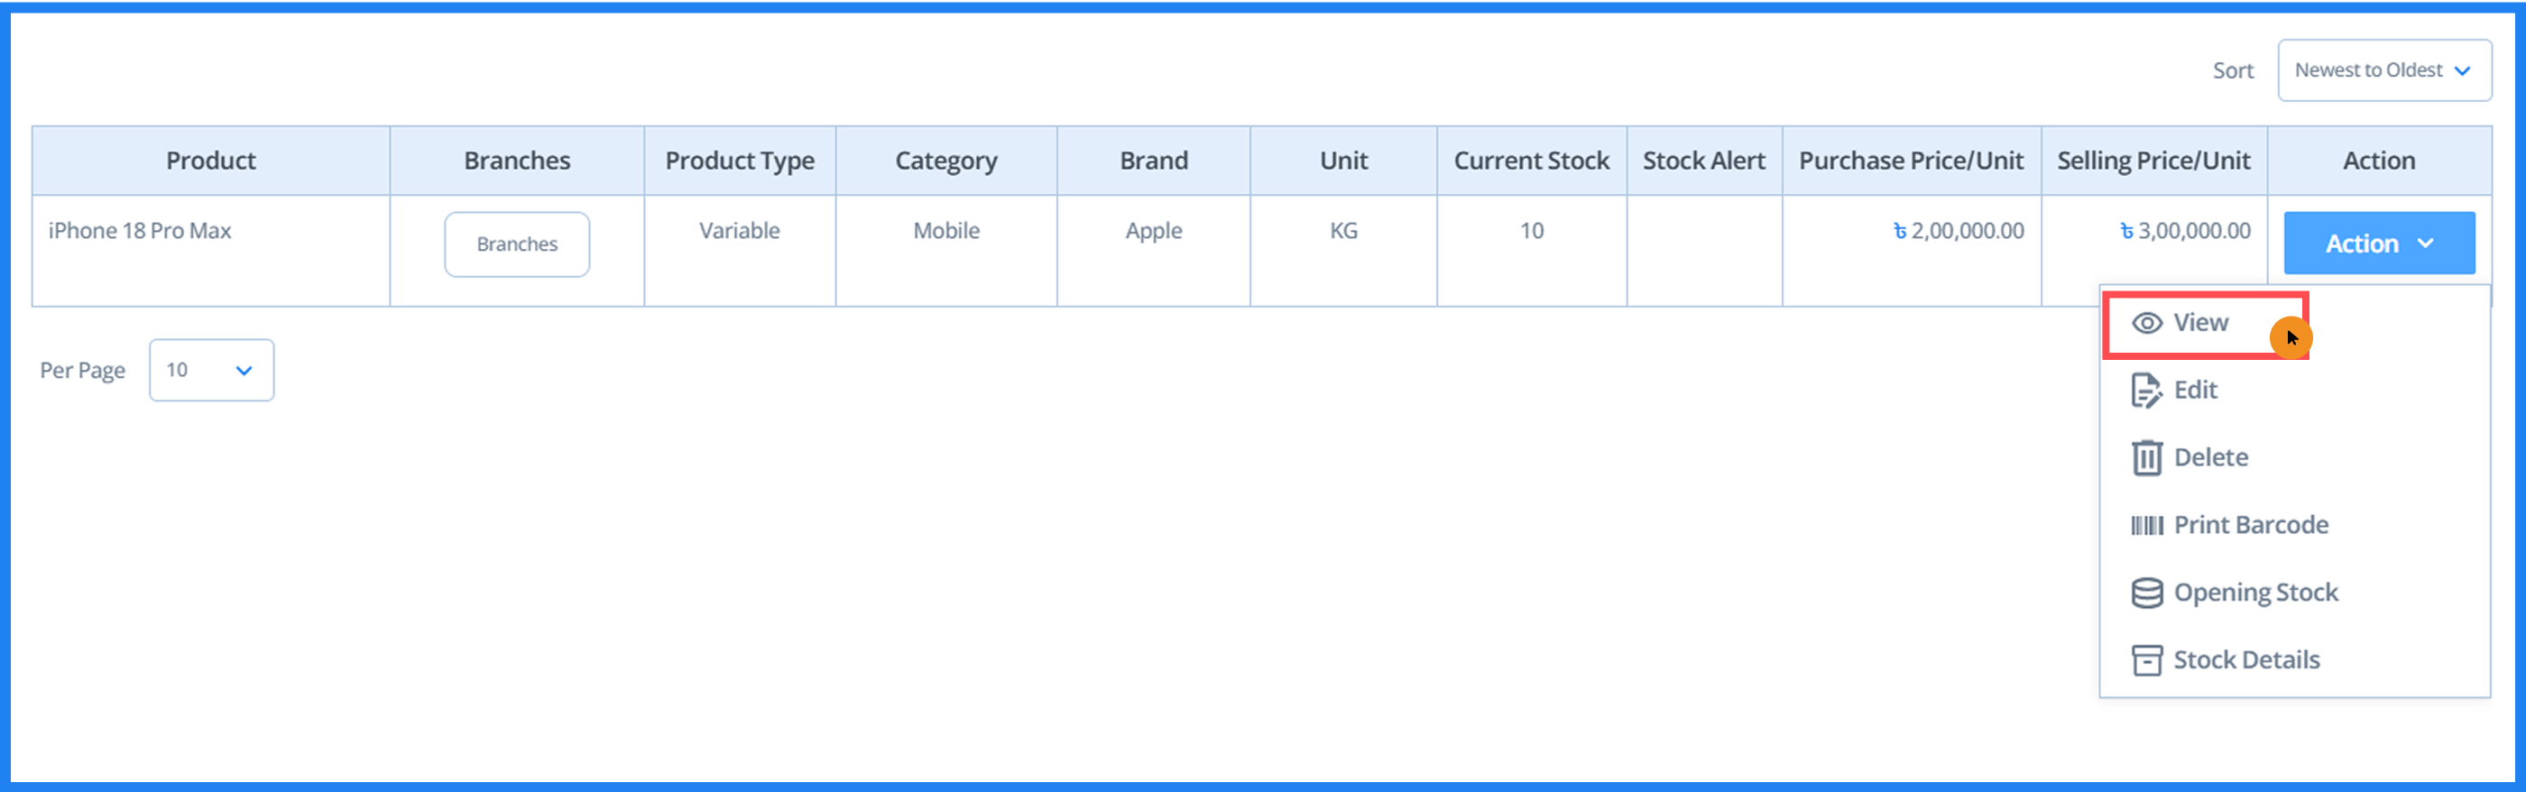Click the Stock Details archive icon
The image size is (2526, 792).
[x=2146, y=660]
